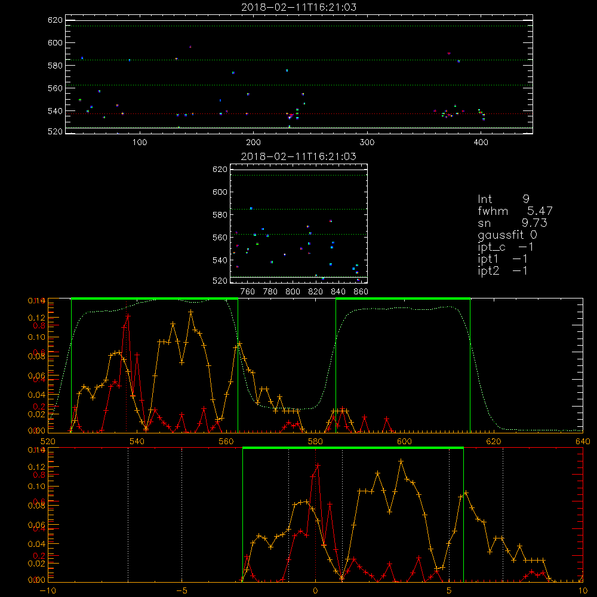Click the 'Int 9' readout

(x=503, y=199)
